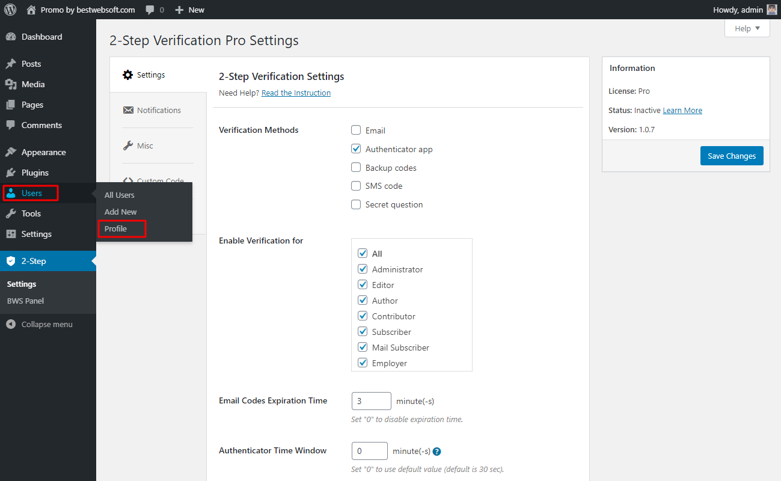Click the Save Changes button

tap(732, 156)
